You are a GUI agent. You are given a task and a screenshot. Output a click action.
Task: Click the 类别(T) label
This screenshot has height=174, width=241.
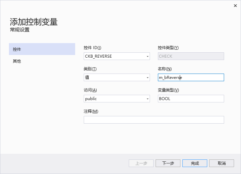[x=90, y=69]
